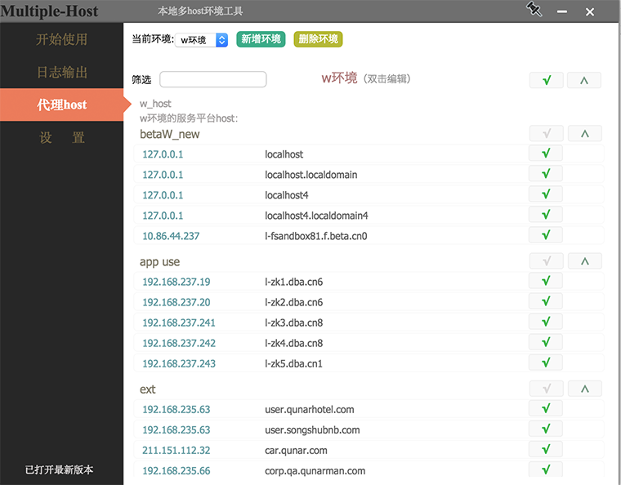This screenshot has width=621, height=485.
Task: Click IP 192.168.237.241
Action: tap(179, 323)
